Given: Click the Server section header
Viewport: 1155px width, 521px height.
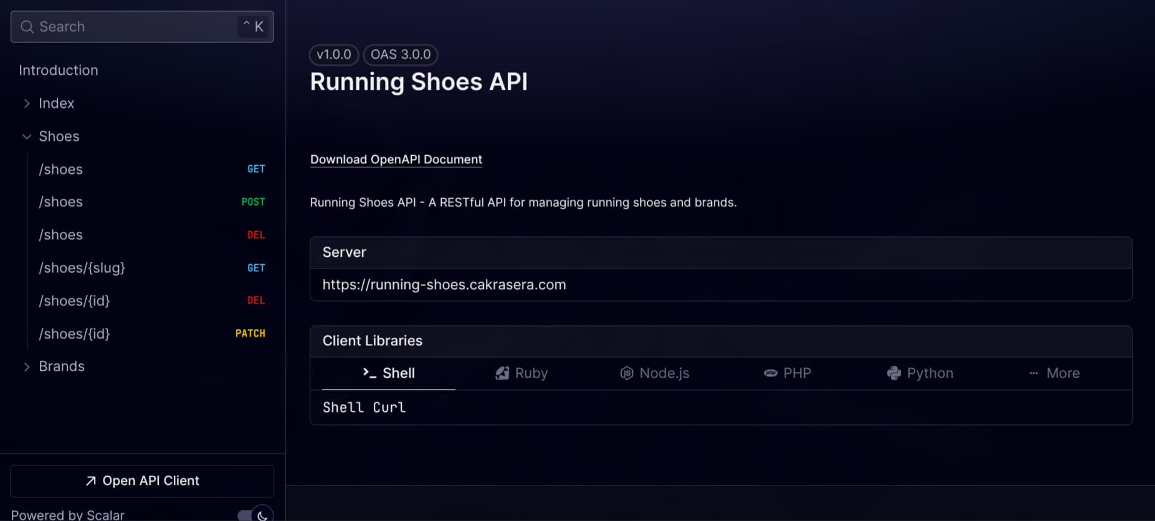Looking at the screenshot, I should tap(721, 252).
